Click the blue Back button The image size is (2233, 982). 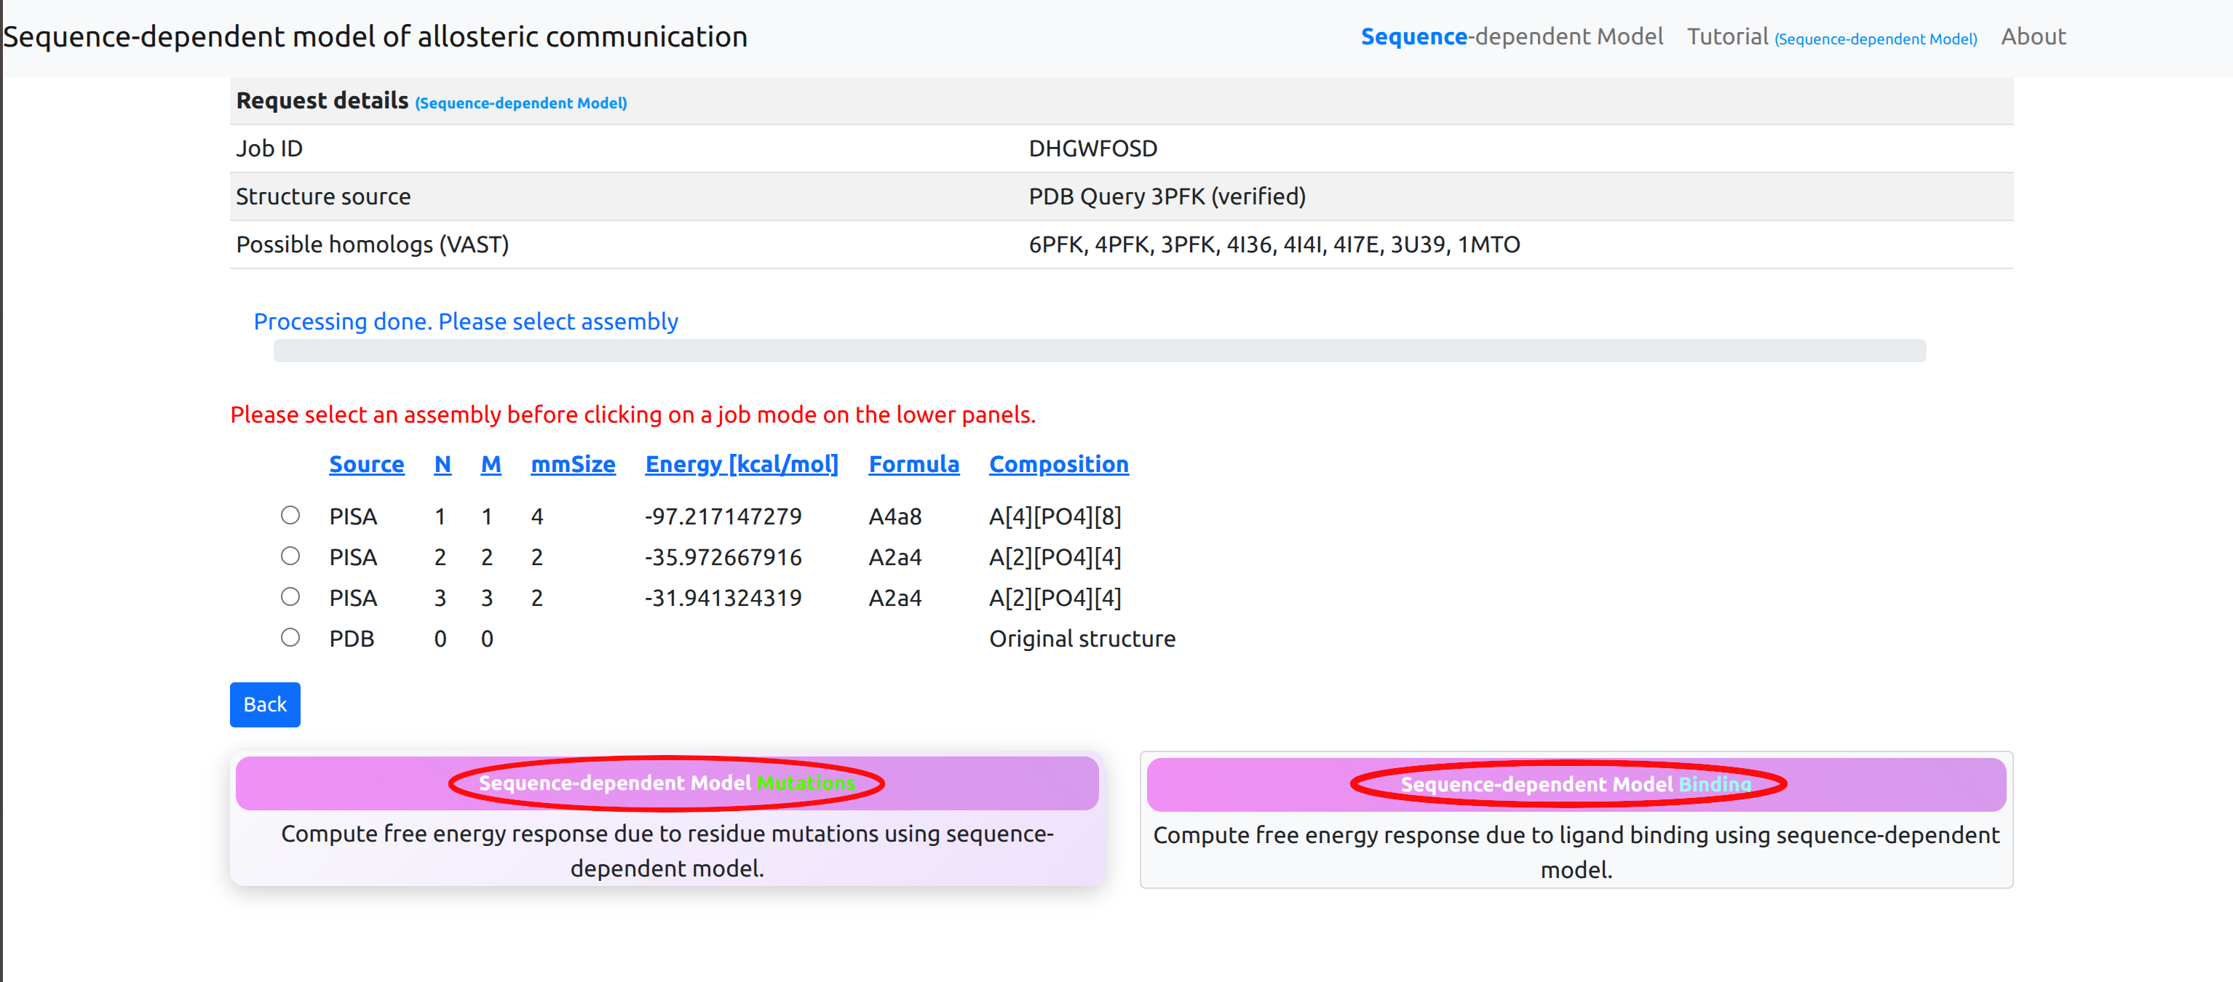[264, 704]
